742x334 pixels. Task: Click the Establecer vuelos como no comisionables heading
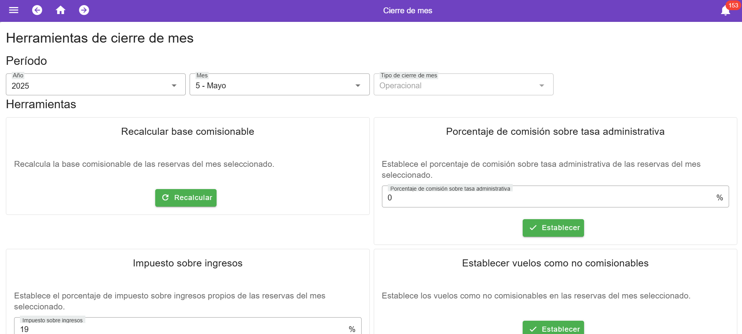point(555,263)
